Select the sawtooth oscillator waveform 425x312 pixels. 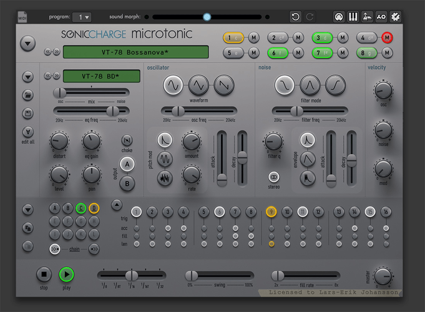(224, 85)
